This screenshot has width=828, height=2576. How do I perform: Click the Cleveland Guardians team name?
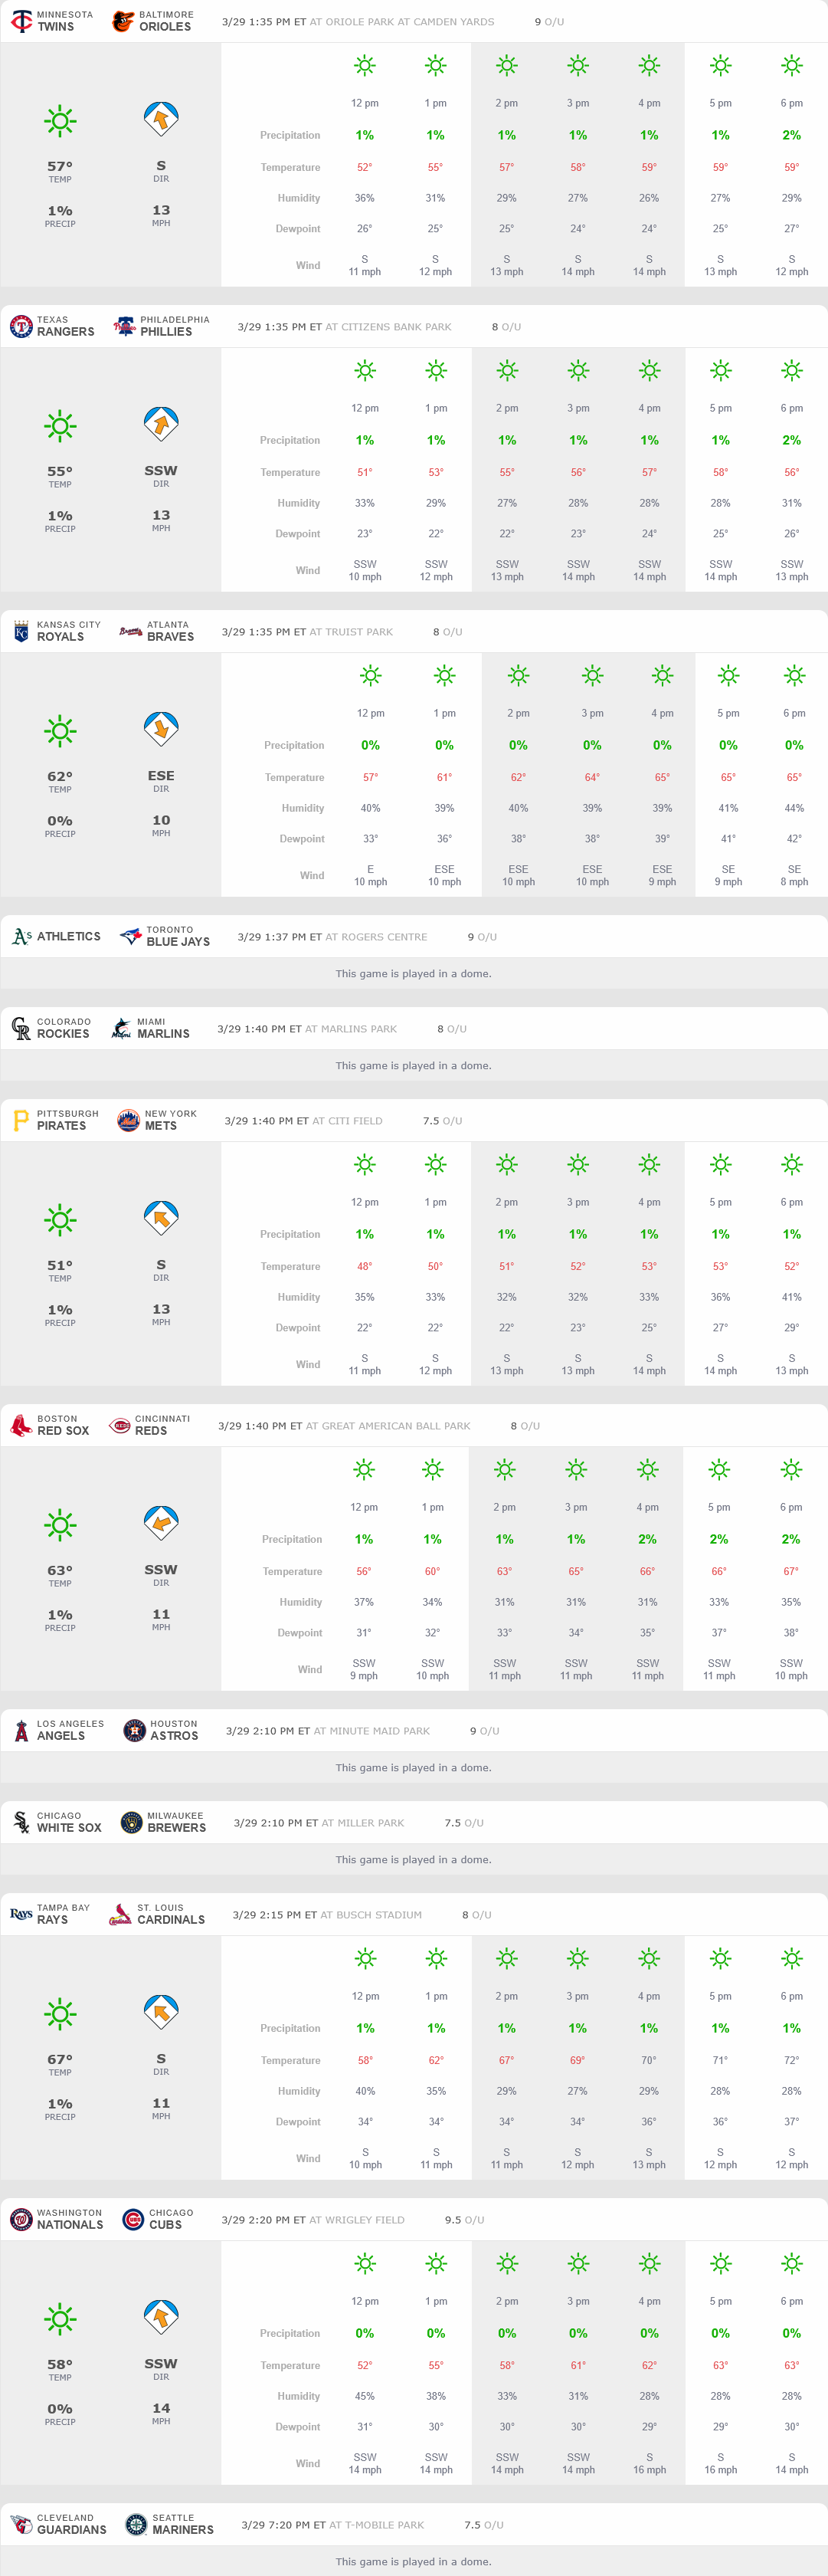click(71, 2530)
